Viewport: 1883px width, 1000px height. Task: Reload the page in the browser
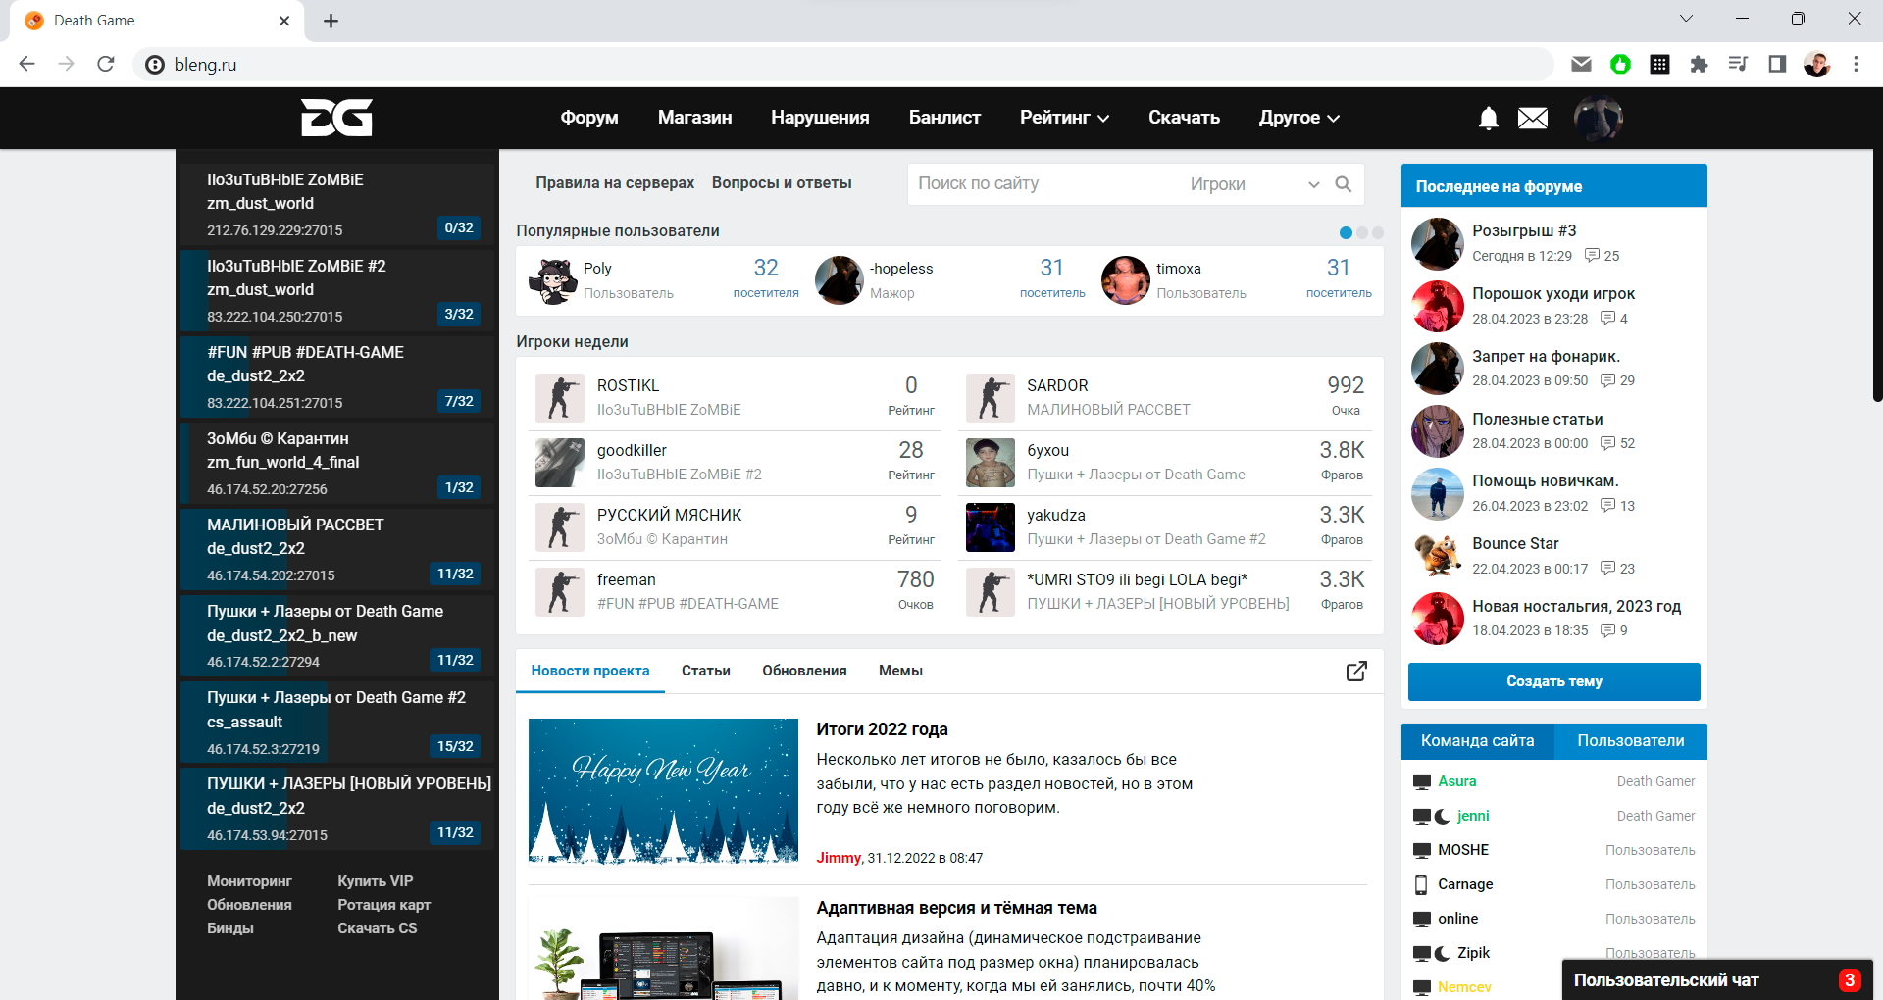pyautogui.click(x=106, y=65)
